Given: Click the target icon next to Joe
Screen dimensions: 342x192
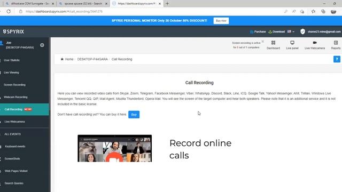Looking at the screenshot, I should point(42,45).
